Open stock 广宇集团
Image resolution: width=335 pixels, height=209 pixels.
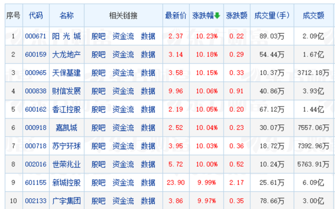pos(66,201)
